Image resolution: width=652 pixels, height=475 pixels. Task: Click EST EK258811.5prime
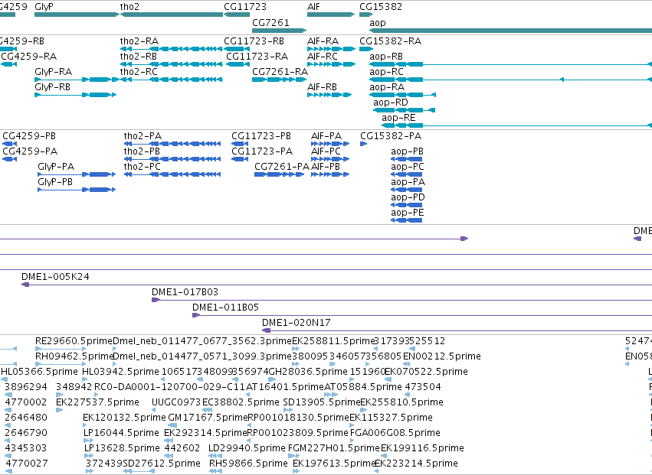(x=295, y=350)
